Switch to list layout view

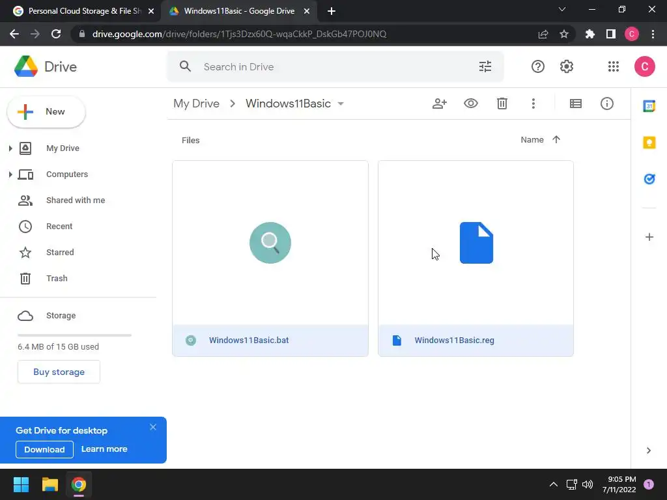pyautogui.click(x=576, y=104)
